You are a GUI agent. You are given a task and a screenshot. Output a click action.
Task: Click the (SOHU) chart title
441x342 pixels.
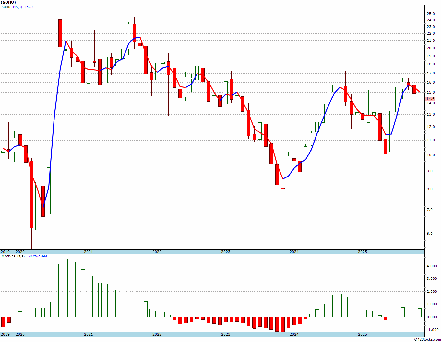point(8,2)
